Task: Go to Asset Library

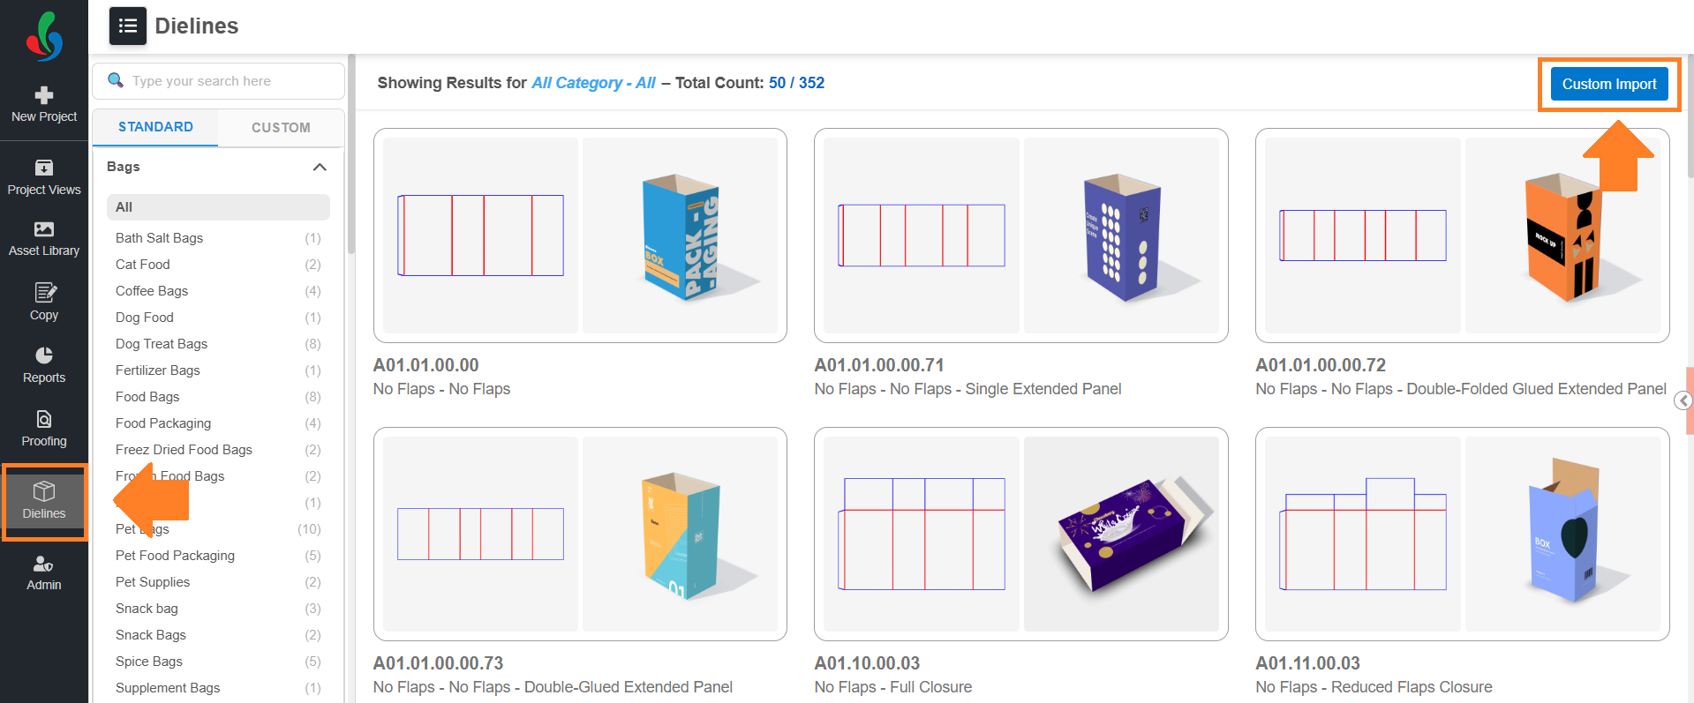Action: [x=44, y=239]
